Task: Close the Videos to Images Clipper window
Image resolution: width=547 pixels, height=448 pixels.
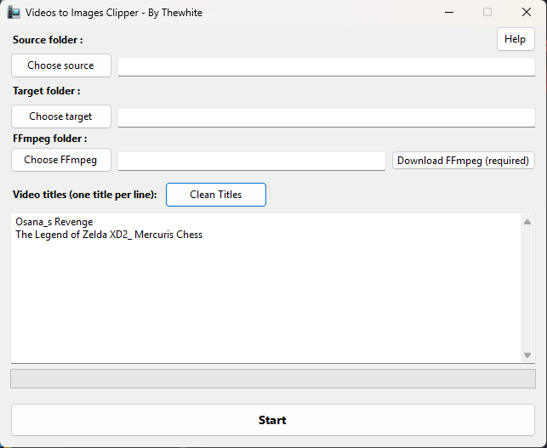Action: [527, 13]
